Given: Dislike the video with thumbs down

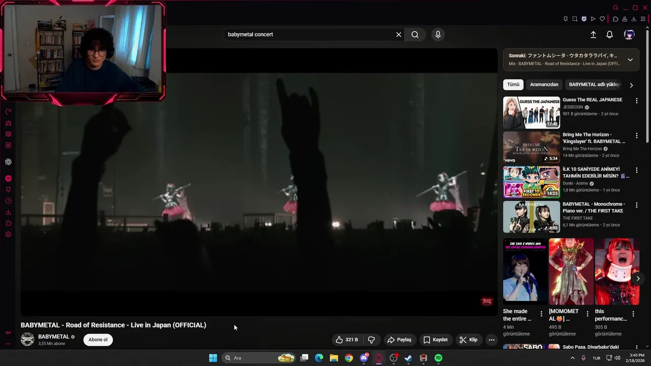Looking at the screenshot, I should click(371, 340).
